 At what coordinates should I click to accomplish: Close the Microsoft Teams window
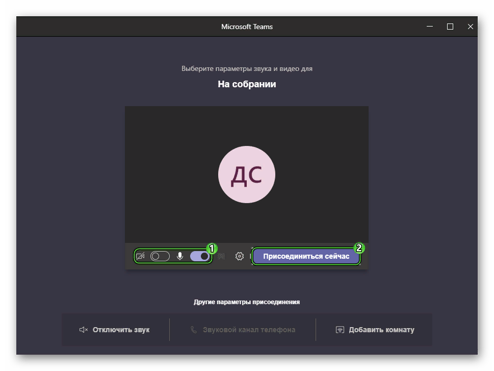(471, 27)
